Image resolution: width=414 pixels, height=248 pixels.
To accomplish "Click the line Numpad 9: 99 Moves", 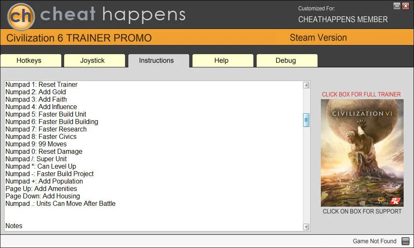I will pyautogui.click(x=36, y=144).
